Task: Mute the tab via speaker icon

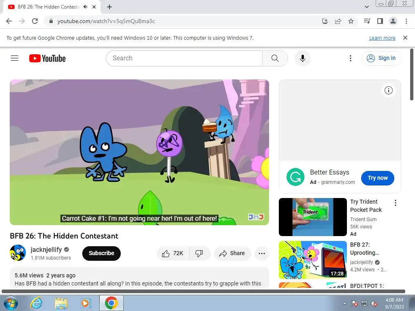Action: coord(85,7)
